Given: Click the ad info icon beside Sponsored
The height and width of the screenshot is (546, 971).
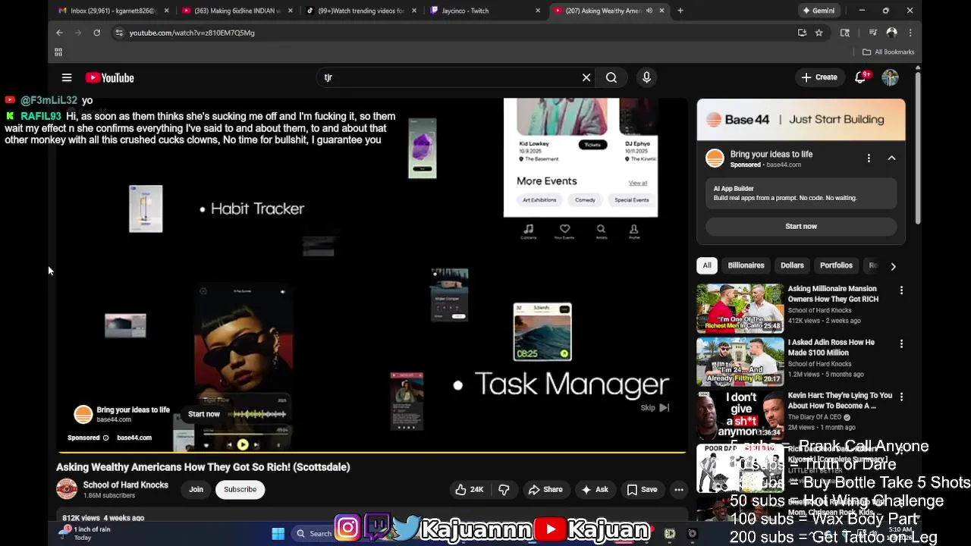Looking at the screenshot, I should pos(105,438).
